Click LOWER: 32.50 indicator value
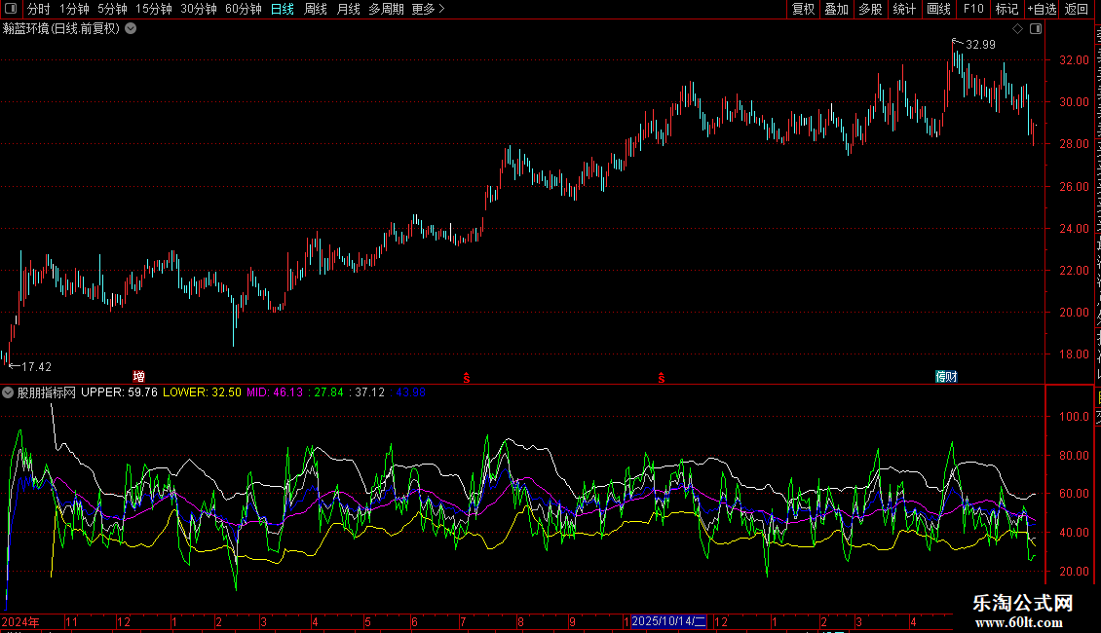This screenshot has height=633, width=1101. click(203, 393)
